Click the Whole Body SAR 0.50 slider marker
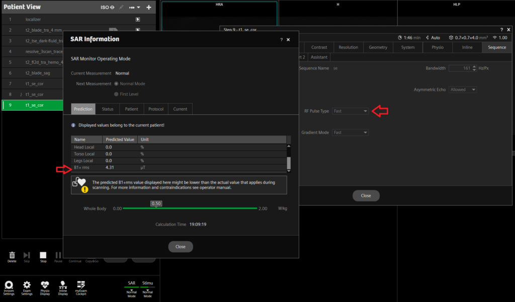The image size is (515, 302). (x=156, y=204)
